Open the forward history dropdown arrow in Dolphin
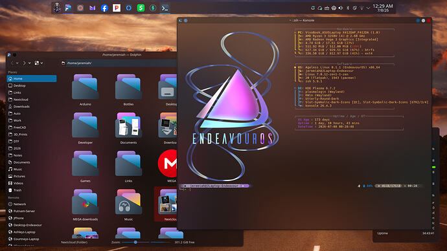447x251 pixels. 29,63
